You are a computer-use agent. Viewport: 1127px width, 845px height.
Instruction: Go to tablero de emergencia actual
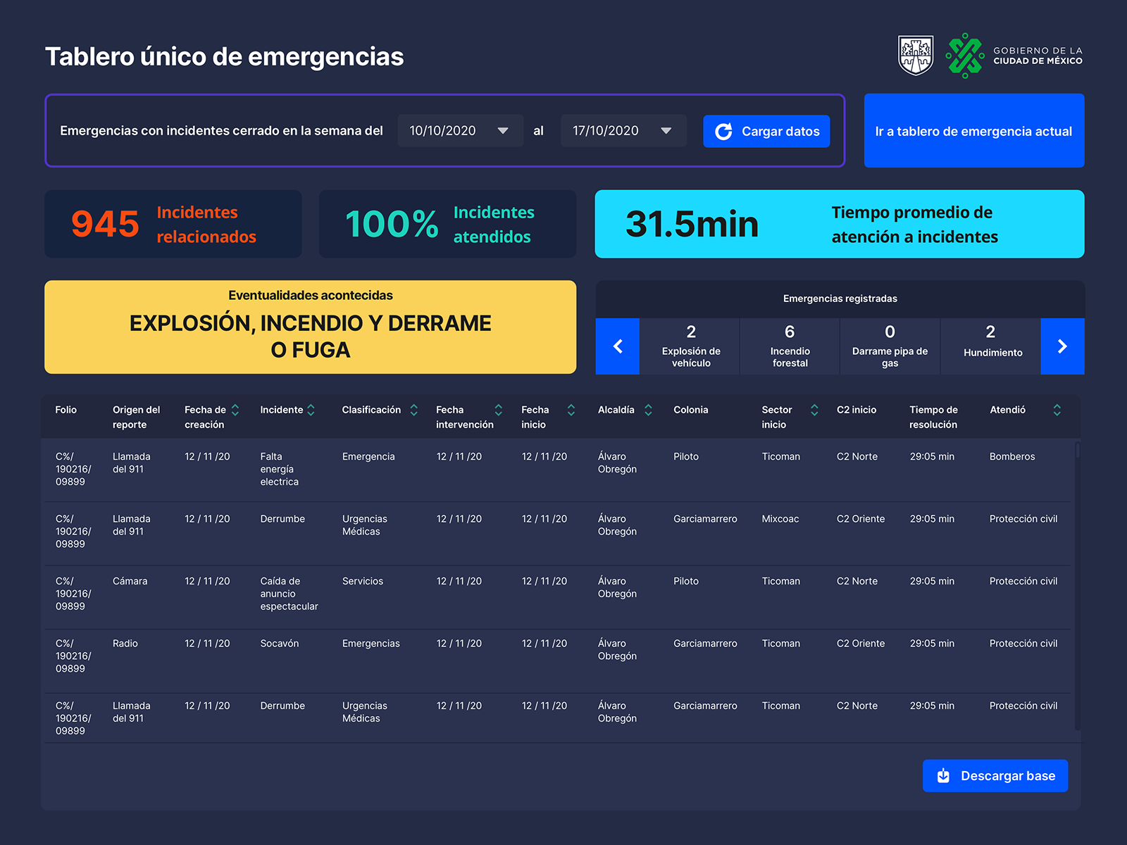[974, 130]
